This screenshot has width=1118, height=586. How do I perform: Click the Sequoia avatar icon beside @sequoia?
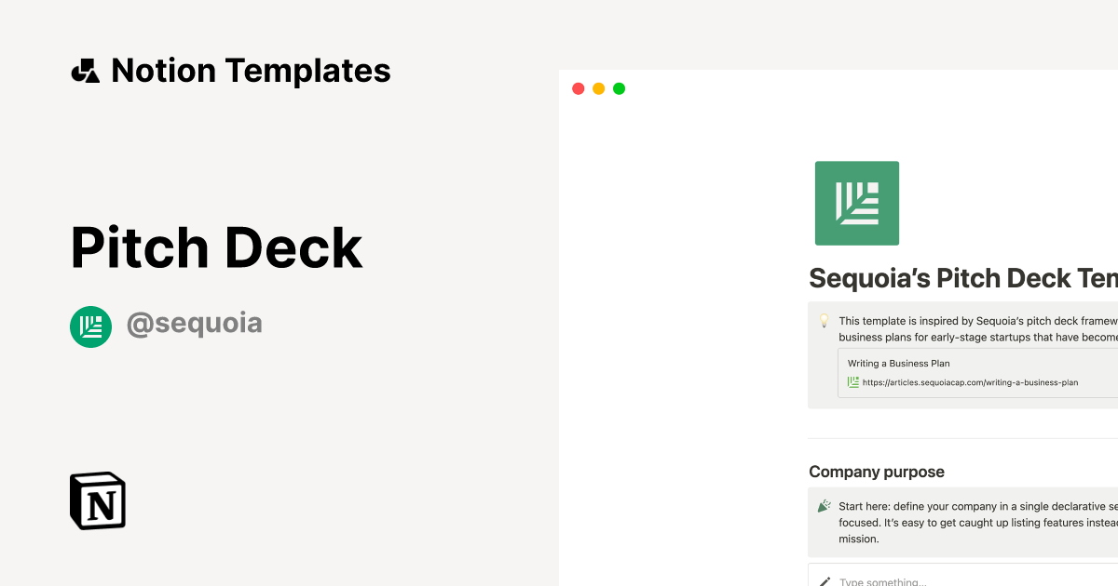click(89, 326)
